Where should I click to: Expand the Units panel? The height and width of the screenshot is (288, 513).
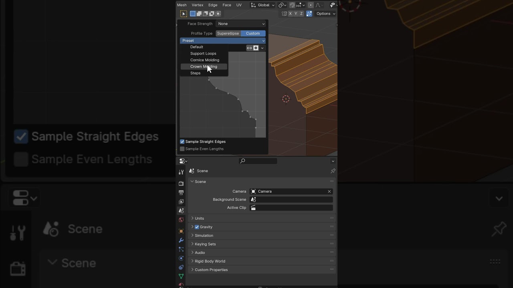pyautogui.click(x=199, y=218)
